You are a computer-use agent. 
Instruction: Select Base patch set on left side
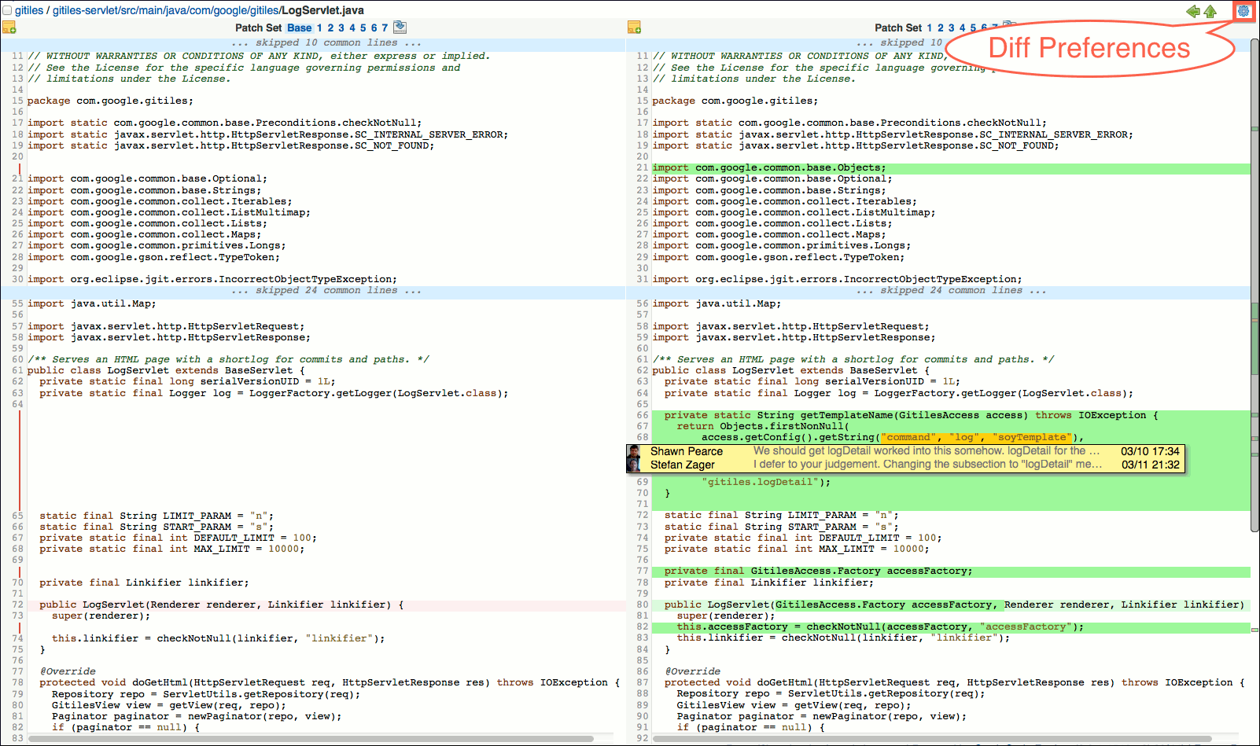tap(299, 28)
